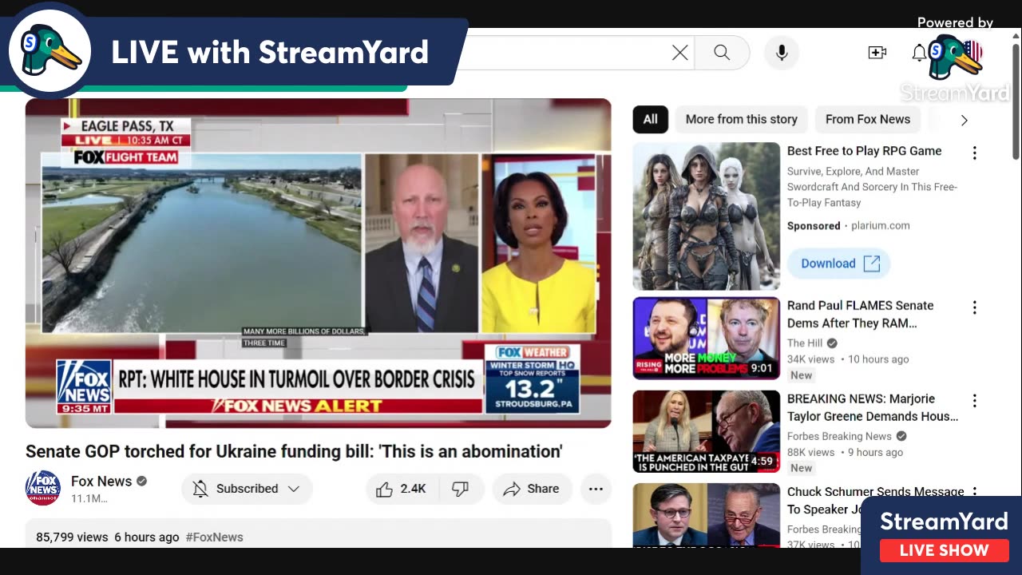Open Subscribed notification dropdown

pyautogui.click(x=247, y=489)
